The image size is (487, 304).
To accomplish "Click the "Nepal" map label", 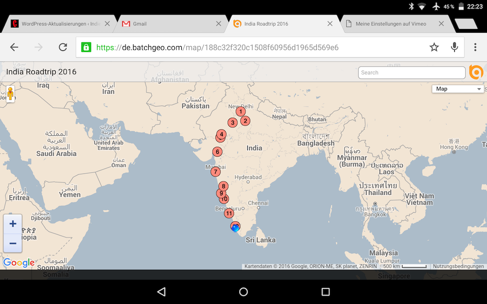I will click(x=279, y=117).
